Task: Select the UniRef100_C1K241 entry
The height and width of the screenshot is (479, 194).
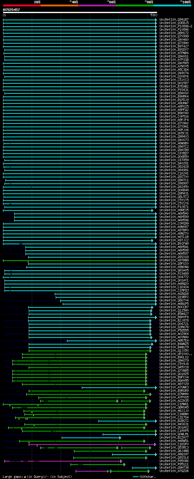Action: [174, 173]
